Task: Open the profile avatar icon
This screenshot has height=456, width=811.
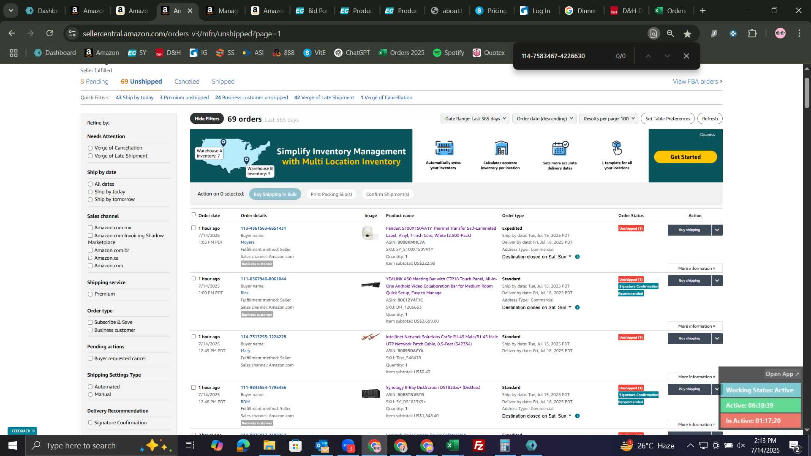Action: pos(780,33)
